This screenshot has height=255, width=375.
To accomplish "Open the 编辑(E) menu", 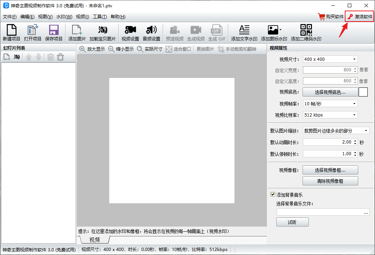I will (x=27, y=16).
